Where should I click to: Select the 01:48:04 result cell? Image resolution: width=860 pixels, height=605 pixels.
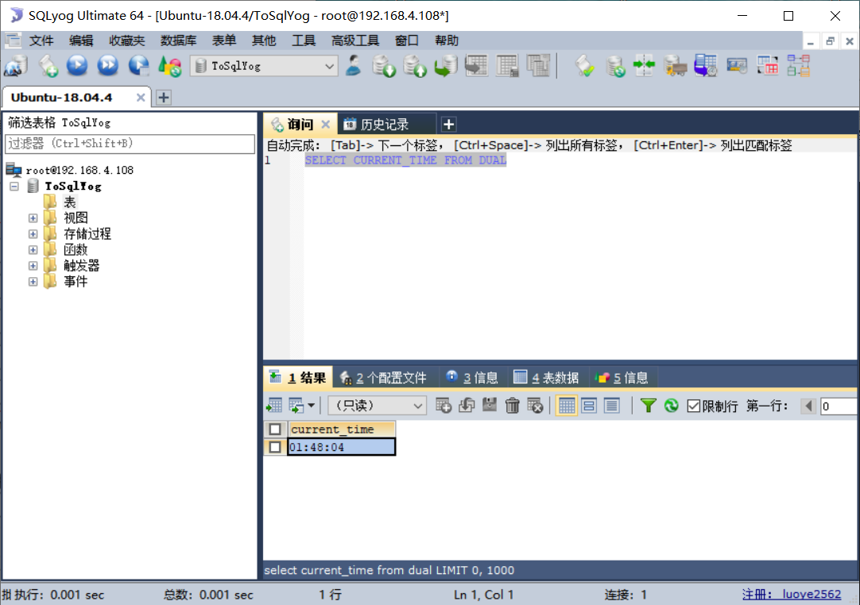click(341, 447)
